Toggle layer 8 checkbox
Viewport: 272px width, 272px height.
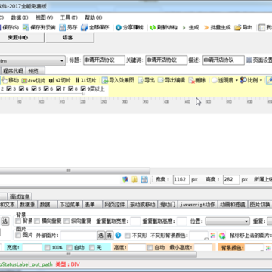coord(71,88)
